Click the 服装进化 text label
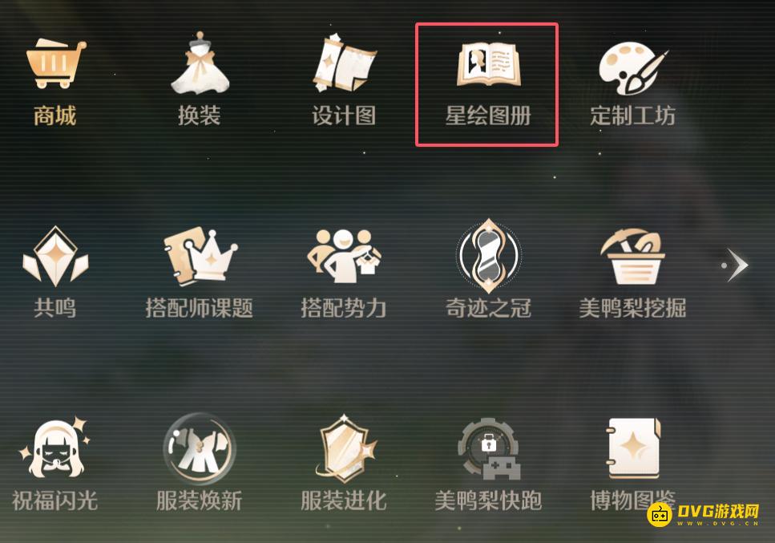 tap(344, 500)
